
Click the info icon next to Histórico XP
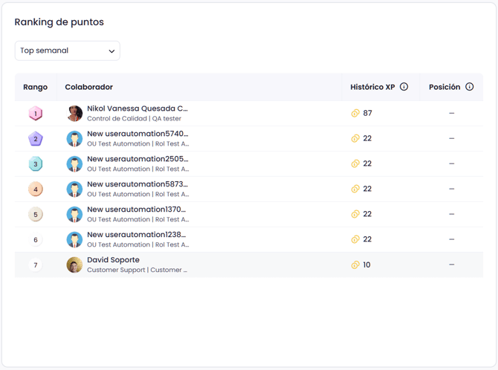click(x=404, y=87)
